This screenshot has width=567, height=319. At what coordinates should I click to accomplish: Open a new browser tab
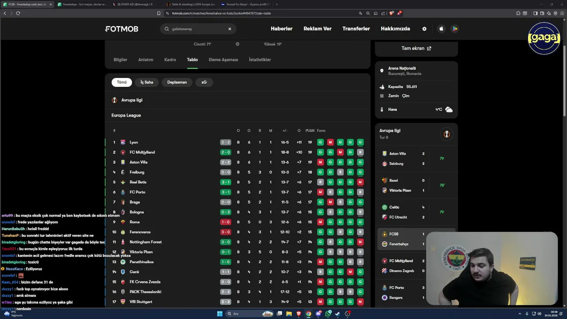(277, 4)
